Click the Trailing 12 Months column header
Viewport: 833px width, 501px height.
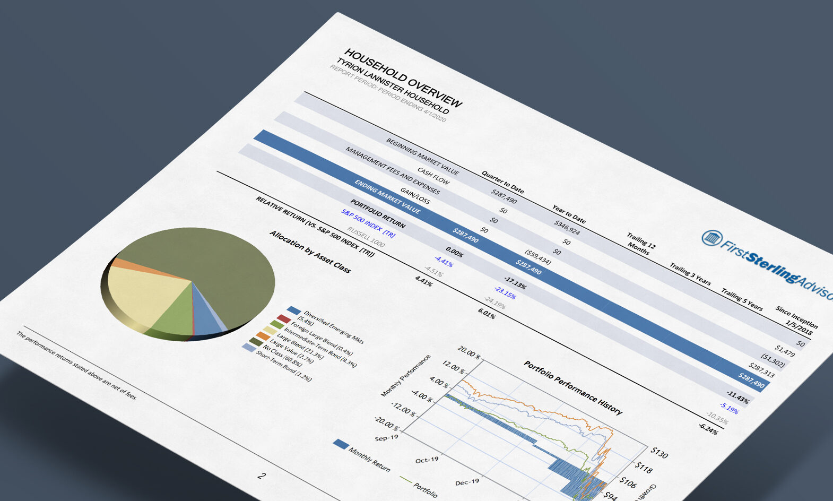click(x=640, y=244)
